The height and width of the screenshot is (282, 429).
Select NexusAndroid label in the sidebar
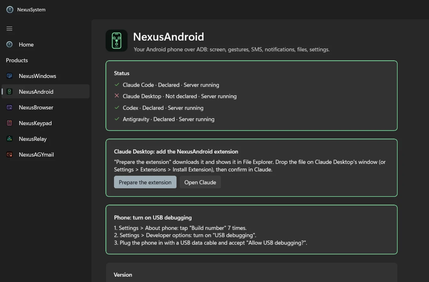tap(36, 91)
